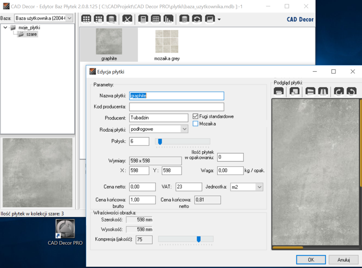Viewport: 362px width, 268px height.
Task: Click the Edycja płytki dialog title icon
Action: (93, 71)
